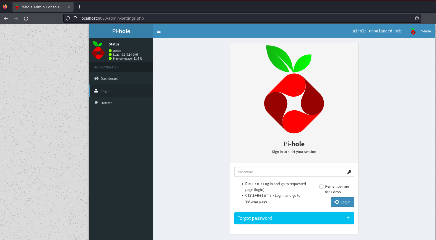This screenshot has width=436, height=240.
Task: Close the Pi-hole Admin Console tab
Action: point(69,7)
